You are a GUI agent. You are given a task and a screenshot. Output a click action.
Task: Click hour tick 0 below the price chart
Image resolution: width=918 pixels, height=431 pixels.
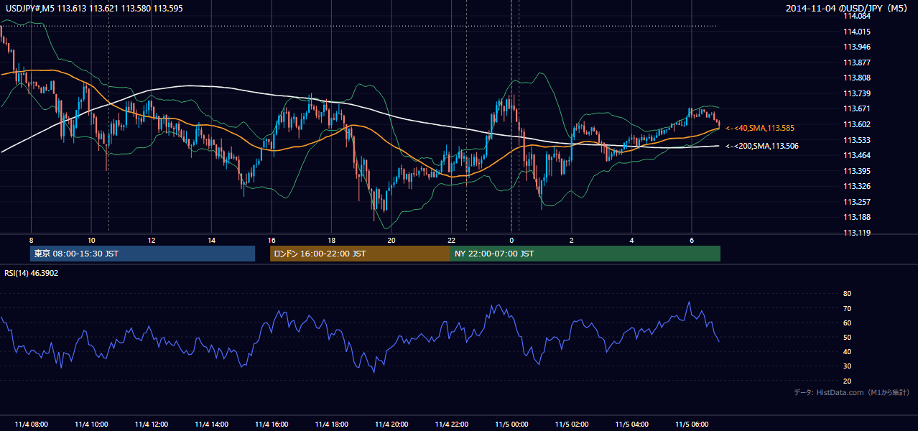tap(511, 240)
